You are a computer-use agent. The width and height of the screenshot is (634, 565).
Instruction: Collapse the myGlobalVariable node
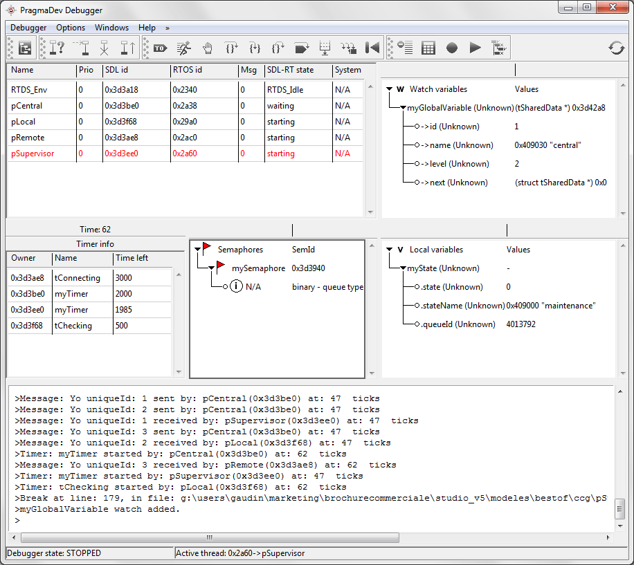(403, 108)
